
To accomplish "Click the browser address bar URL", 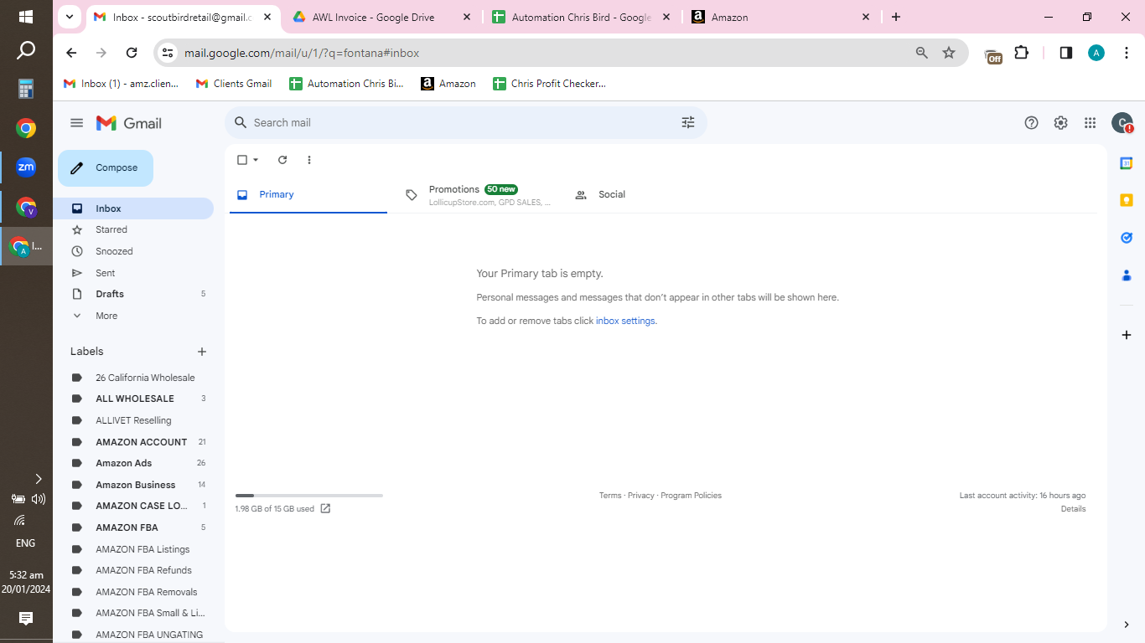I will coord(302,53).
